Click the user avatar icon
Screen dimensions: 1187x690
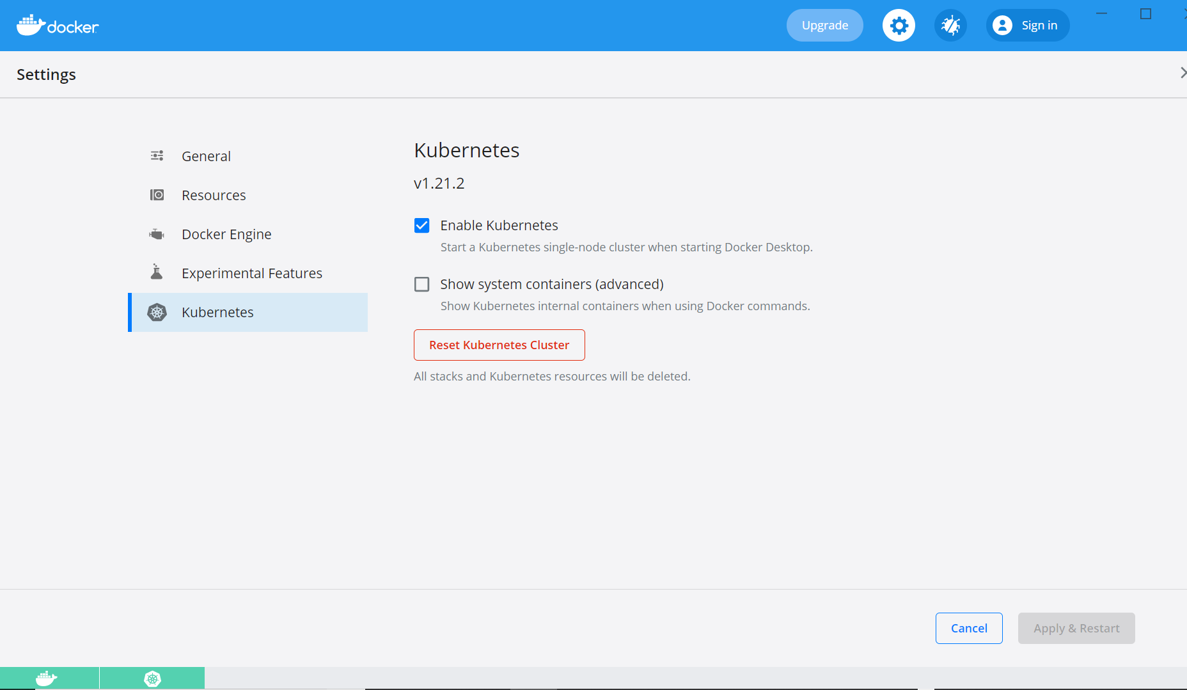click(x=1002, y=26)
